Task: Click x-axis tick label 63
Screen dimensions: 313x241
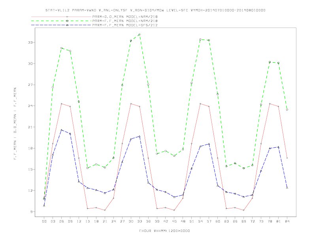Action: coord(226,221)
